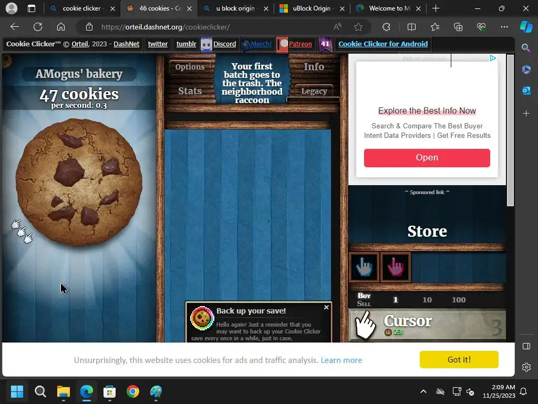Open the Legacy panel
The width and height of the screenshot is (538, 404).
pos(314,90)
